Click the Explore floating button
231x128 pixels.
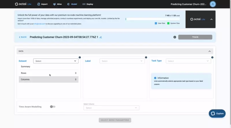pos(217,113)
